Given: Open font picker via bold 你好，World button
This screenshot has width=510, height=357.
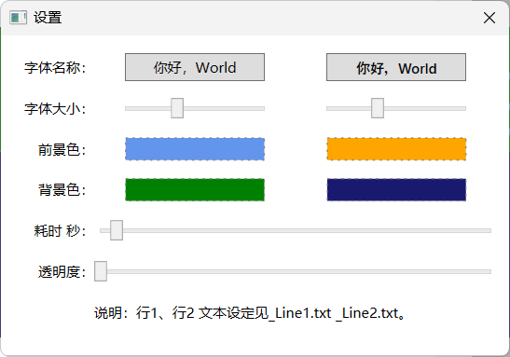Looking at the screenshot, I should tap(396, 67).
